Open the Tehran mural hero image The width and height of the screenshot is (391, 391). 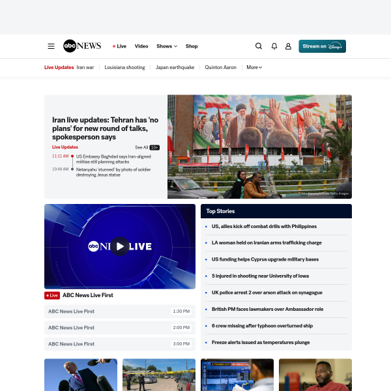(x=259, y=147)
